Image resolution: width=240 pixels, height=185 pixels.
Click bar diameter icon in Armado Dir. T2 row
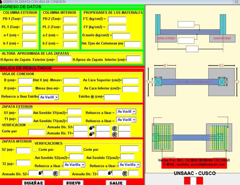coord(110,173)
